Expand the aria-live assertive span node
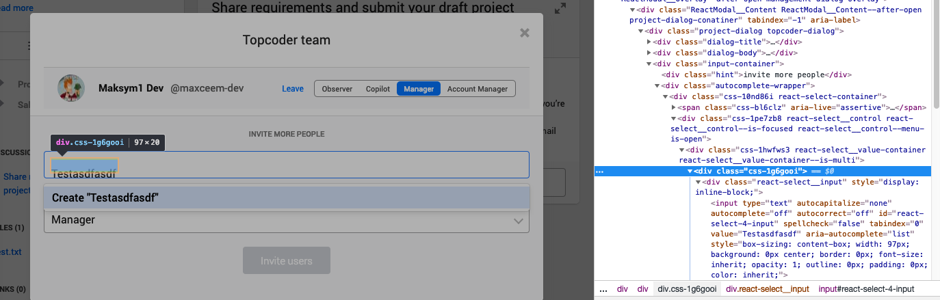Viewport: 940px width, 300px height. click(674, 107)
